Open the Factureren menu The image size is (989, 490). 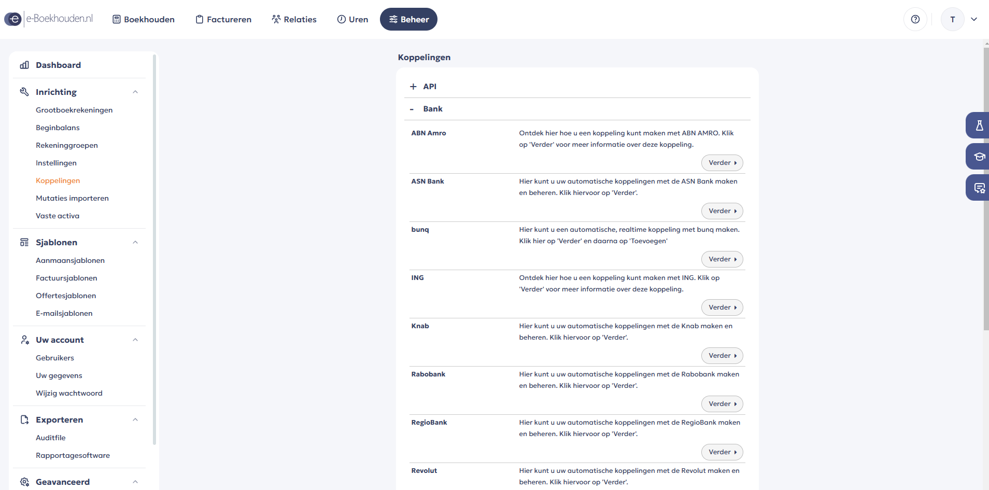[223, 19]
